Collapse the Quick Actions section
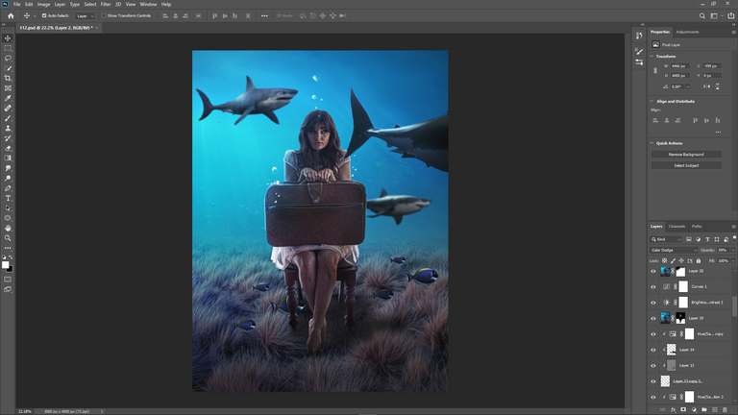This screenshot has height=415, width=738. [x=652, y=143]
